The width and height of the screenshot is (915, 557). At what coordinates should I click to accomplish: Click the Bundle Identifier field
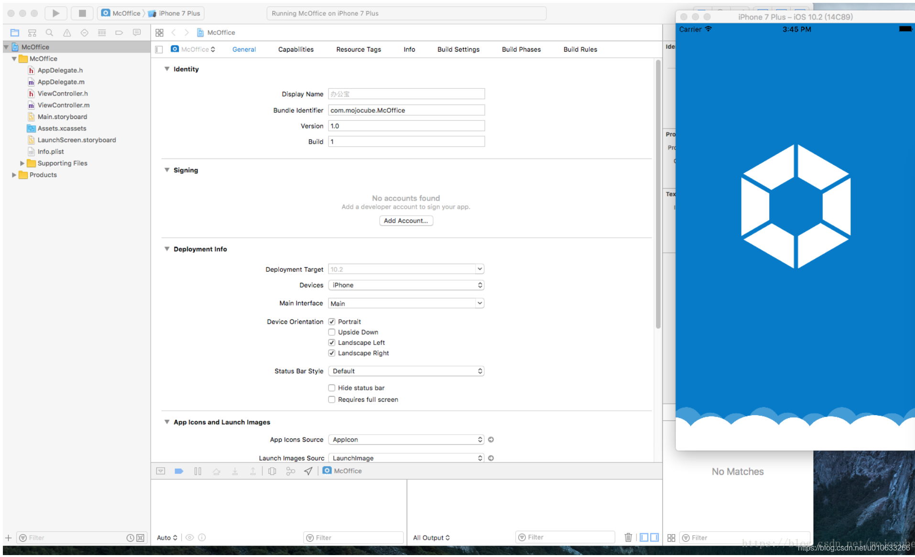point(406,110)
